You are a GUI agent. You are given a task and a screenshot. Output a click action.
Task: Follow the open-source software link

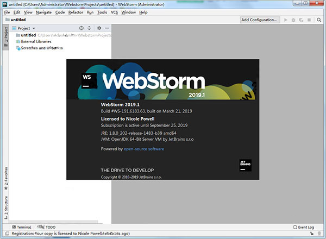pos(144,149)
